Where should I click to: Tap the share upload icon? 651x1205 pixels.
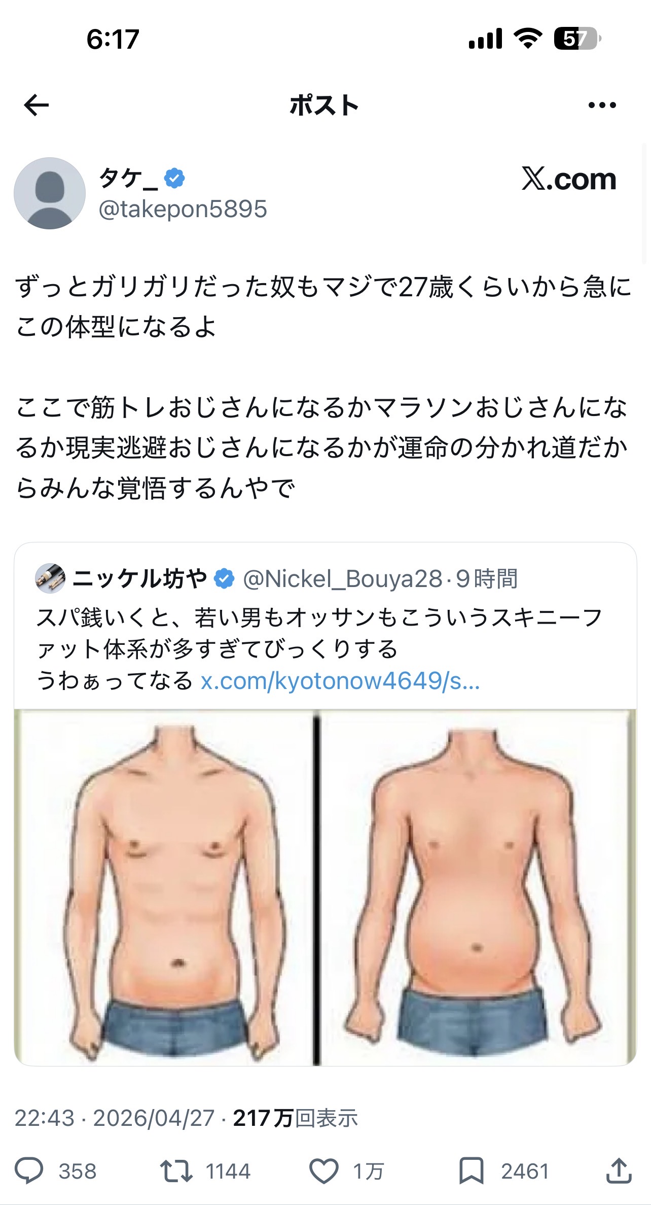click(x=619, y=1170)
